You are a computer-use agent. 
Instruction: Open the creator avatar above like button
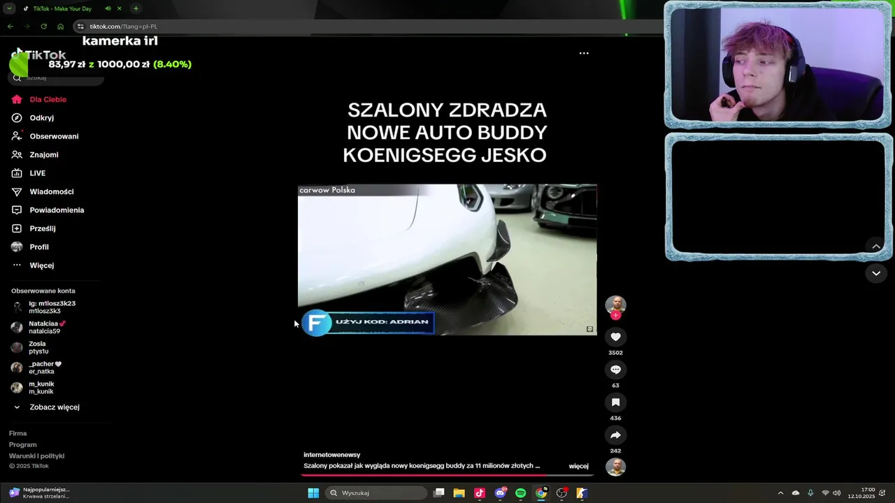pos(615,305)
